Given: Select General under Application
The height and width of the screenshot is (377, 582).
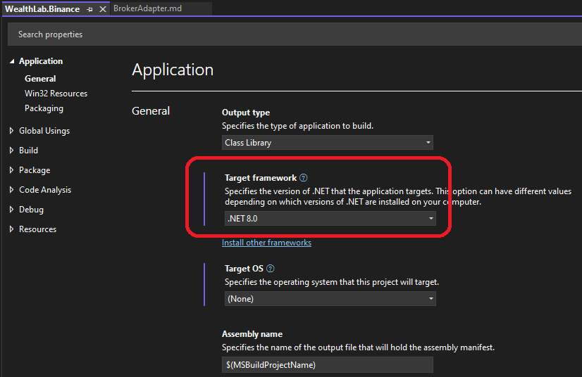Looking at the screenshot, I should pos(40,79).
